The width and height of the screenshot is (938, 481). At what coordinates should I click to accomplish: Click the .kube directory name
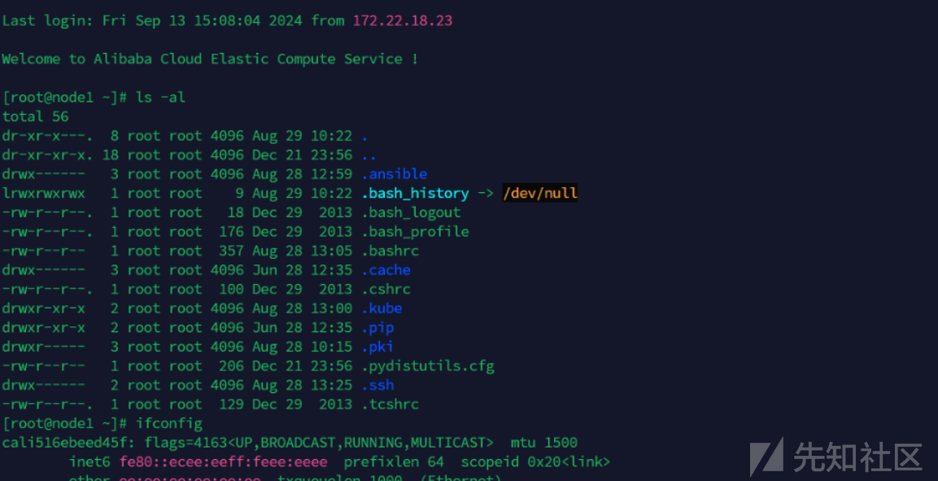click(382, 308)
